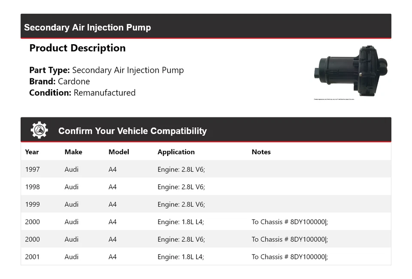
Task: Click the Year column header
Action: point(32,152)
